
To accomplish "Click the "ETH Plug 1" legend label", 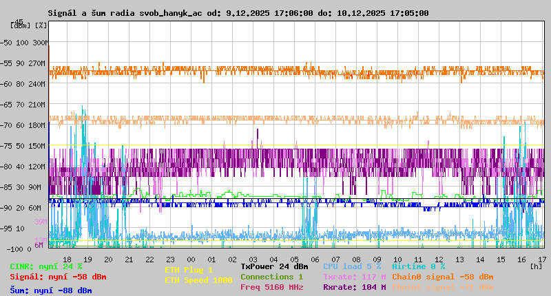I will [x=189, y=270].
